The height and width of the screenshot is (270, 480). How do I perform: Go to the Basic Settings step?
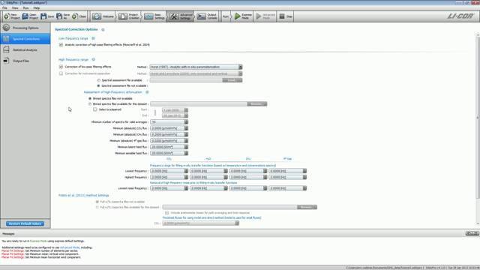coord(154,16)
